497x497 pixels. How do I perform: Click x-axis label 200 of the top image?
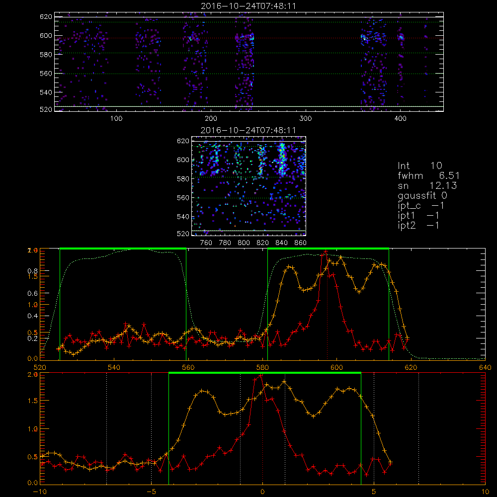point(211,119)
